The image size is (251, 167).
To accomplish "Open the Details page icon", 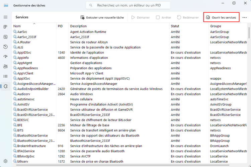I will coord(5,76).
